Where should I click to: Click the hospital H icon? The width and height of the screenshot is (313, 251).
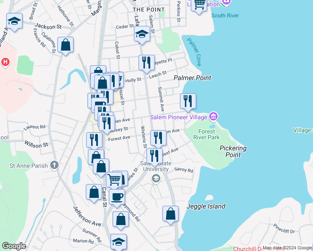click(x=5, y=63)
